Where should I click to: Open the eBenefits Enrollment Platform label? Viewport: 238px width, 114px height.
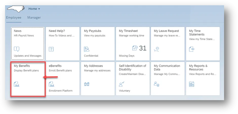(61, 91)
